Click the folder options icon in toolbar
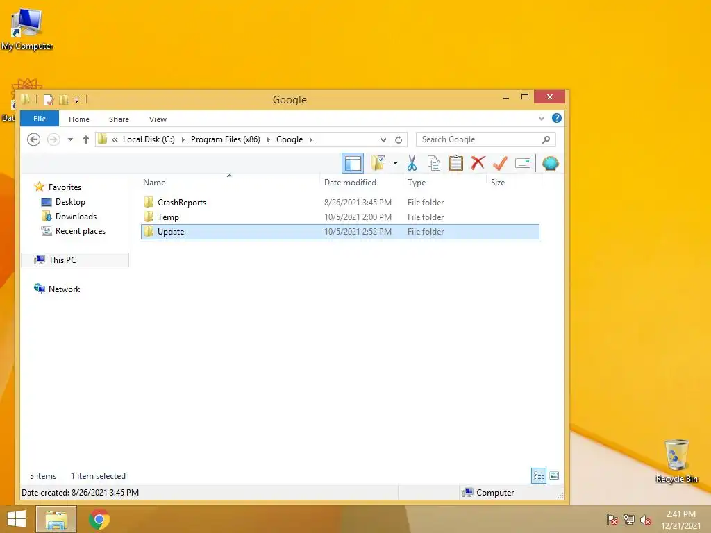The height and width of the screenshot is (533, 711). [x=378, y=163]
